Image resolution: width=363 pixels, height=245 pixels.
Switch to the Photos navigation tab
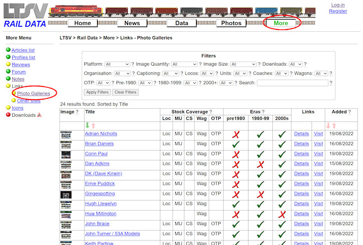[231, 23]
